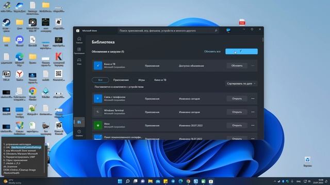Open the weather widget on the taskbar
Image resolution: width=330 pixels, height=185 pixels.
click(x=12, y=181)
